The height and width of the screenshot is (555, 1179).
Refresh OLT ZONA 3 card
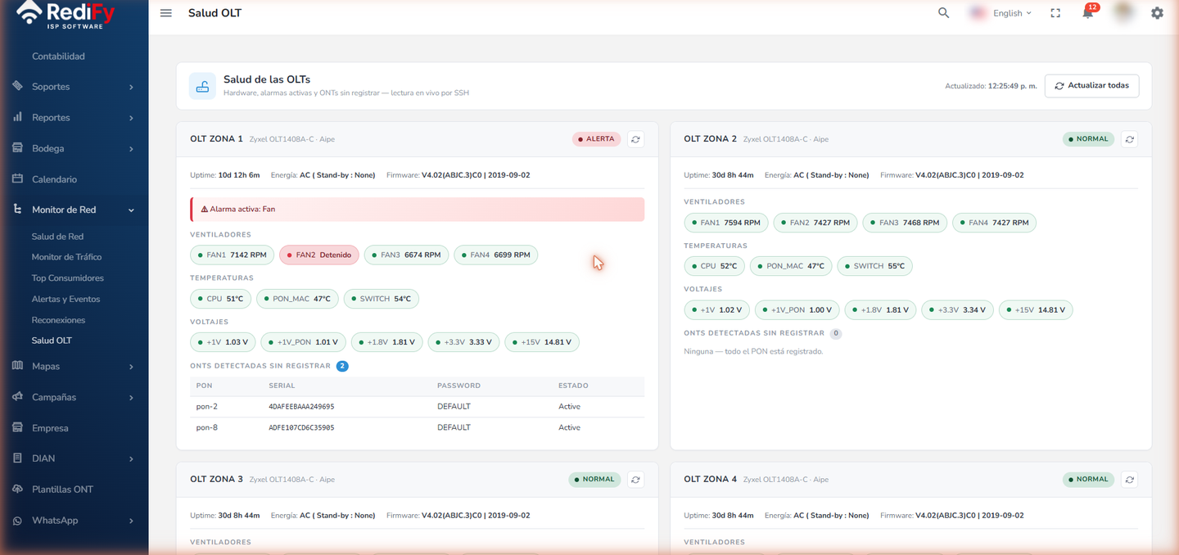tap(635, 480)
